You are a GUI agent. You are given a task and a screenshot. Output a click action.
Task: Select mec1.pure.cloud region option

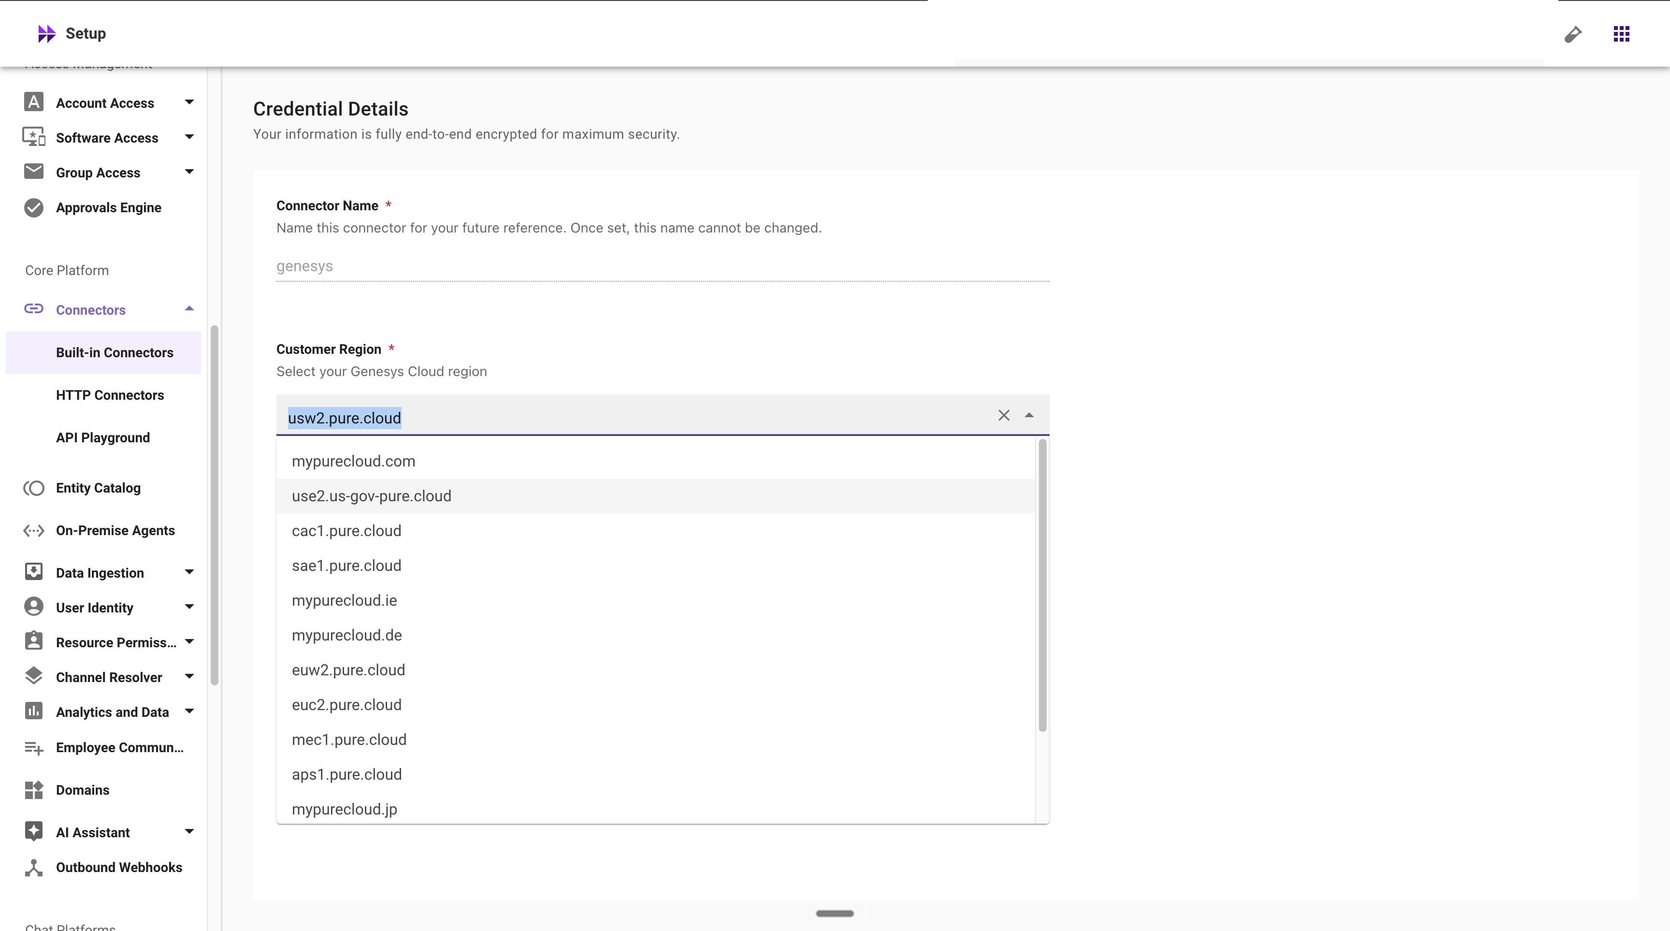click(x=655, y=740)
